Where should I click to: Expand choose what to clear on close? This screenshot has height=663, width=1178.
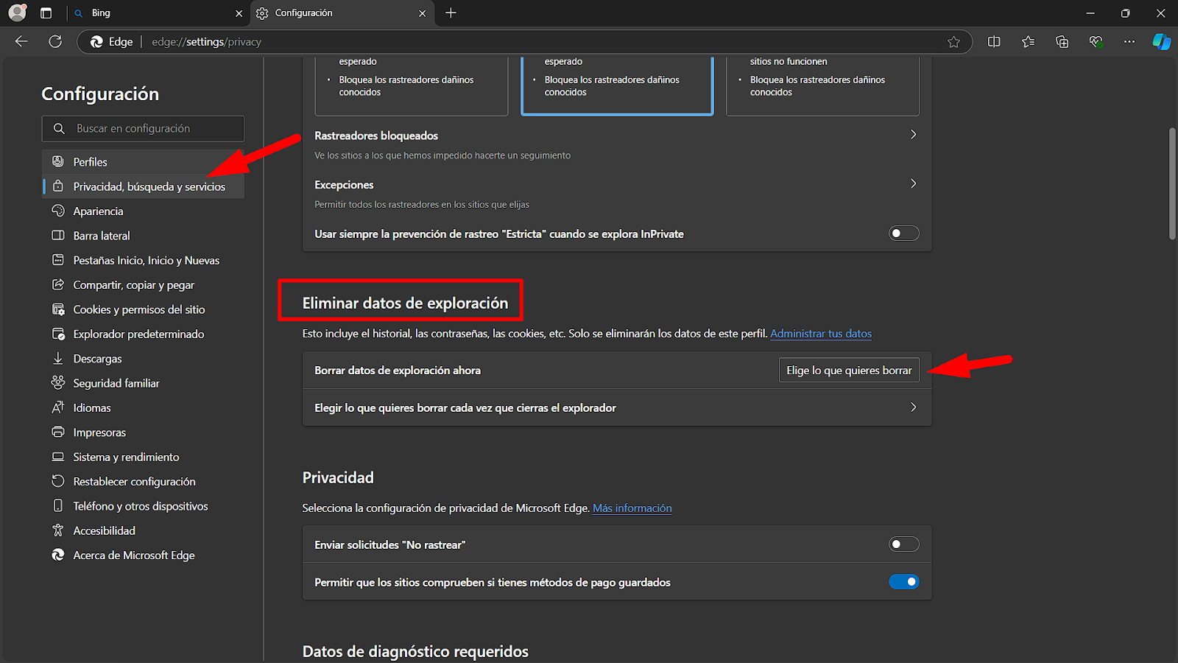(913, 407)
